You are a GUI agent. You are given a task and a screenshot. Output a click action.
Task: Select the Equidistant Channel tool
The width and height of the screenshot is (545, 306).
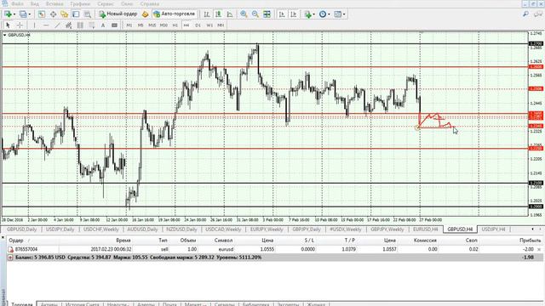68,25
